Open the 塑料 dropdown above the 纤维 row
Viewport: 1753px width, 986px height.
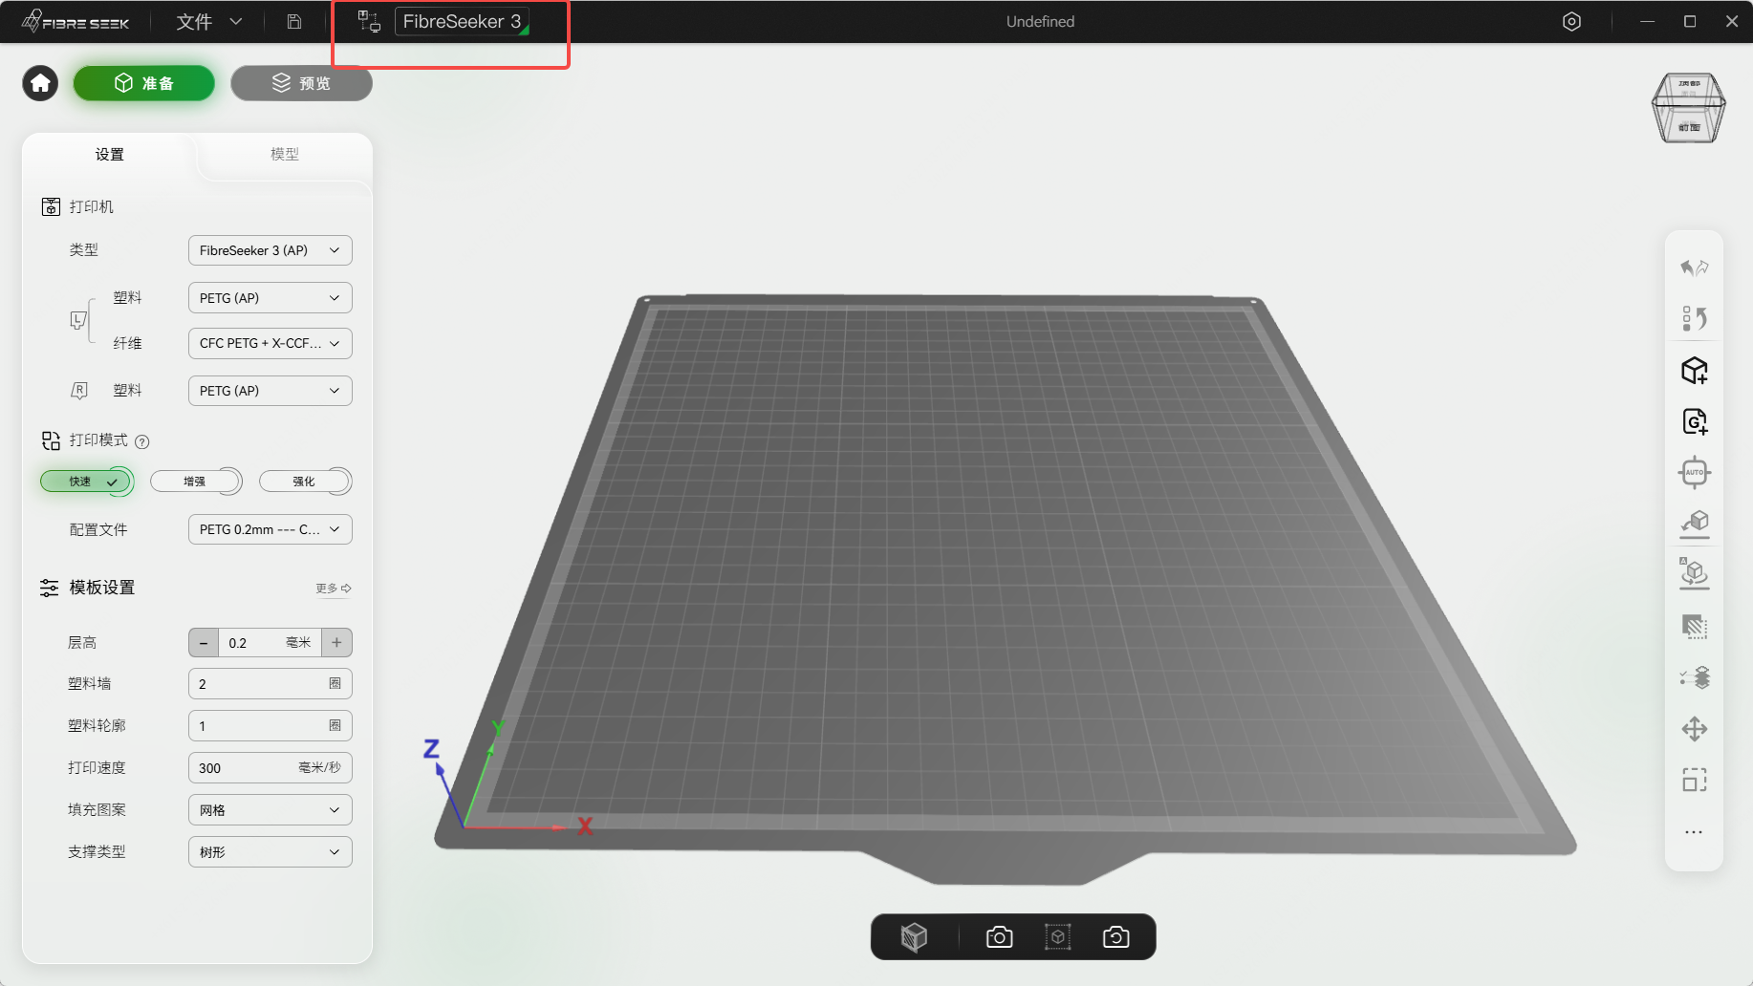pyautogui.click(x=271, y=298)
